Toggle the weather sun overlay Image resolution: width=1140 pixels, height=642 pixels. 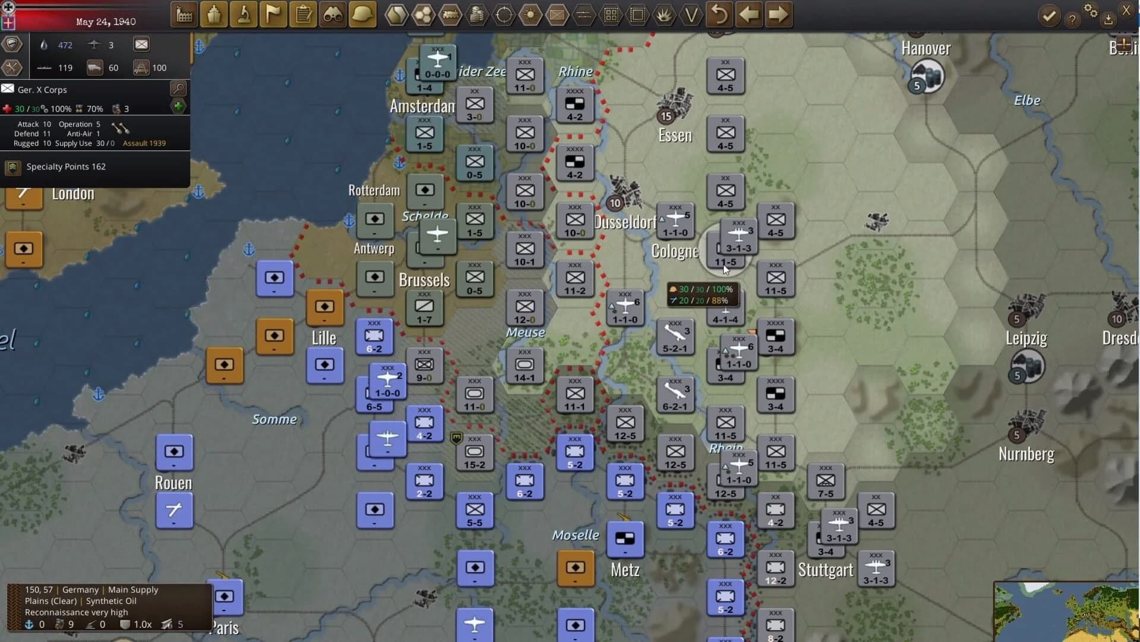click(x=531, y=14)
